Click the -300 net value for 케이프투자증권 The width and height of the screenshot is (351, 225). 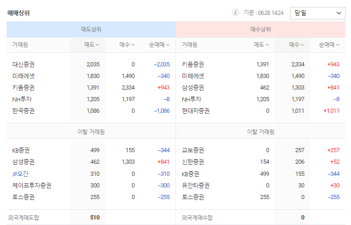point(164,186)
